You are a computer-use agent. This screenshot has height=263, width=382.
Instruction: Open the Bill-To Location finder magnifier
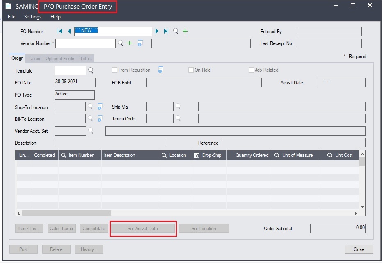(90, 118)
